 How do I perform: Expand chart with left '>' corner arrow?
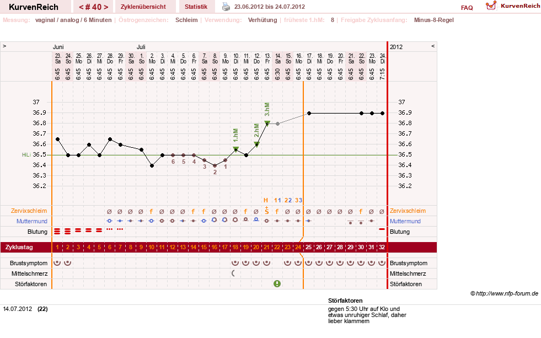[4, 46]
